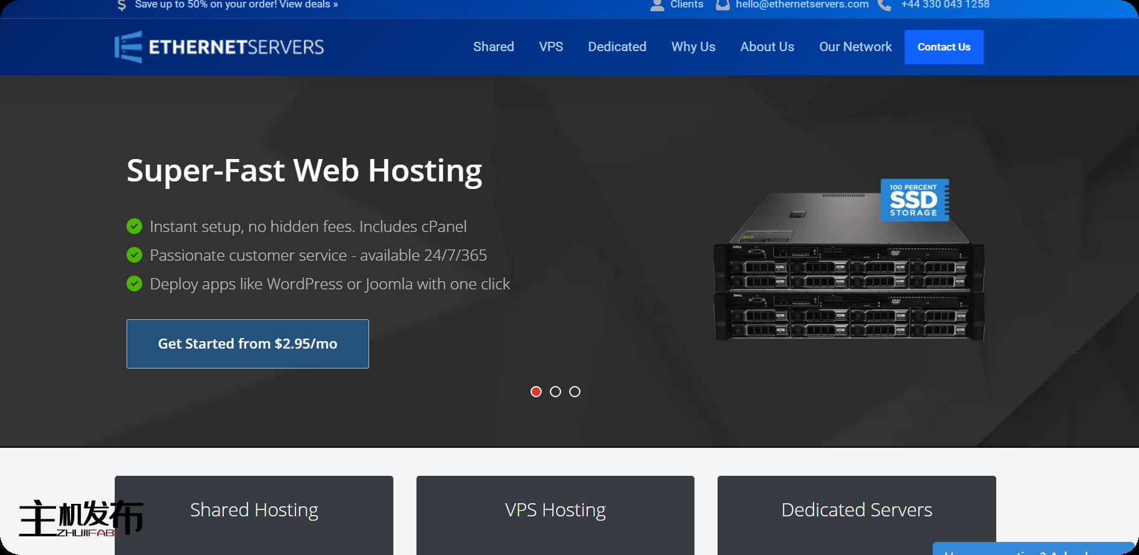Image resolution: width=1139 pixels, height=555 pixels.
Task: Click Get Started from $2.95/mo button
Action: tap(248, 344)
